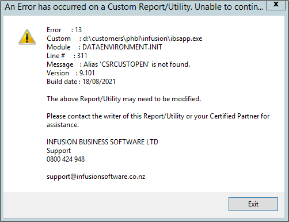Click the Version 9.101 line
The width and height of the screenshot is (289, 222).
tap(71, 73)
